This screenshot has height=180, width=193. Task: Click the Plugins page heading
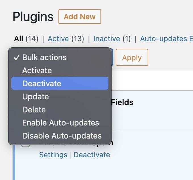coord(33,17)
